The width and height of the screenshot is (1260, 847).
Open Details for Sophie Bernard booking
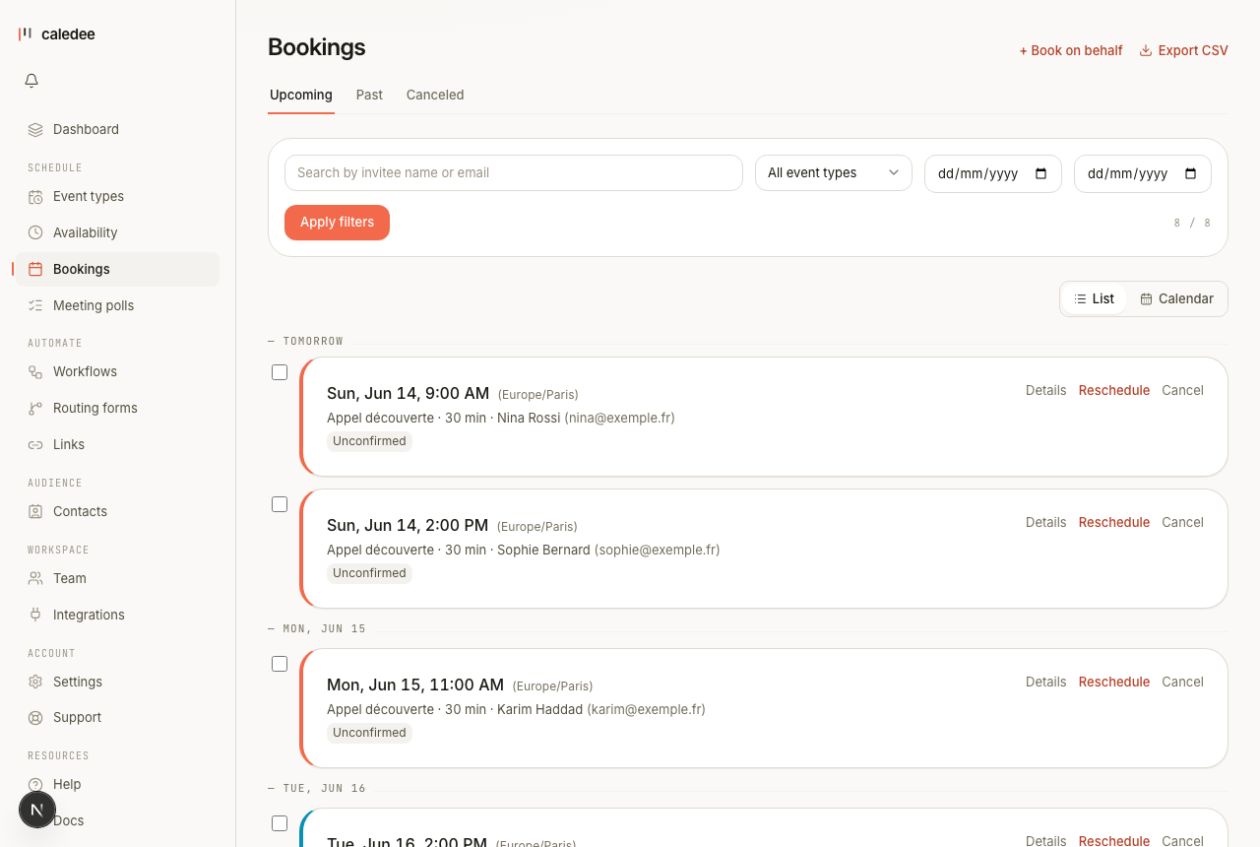(x=1045, y=522)
